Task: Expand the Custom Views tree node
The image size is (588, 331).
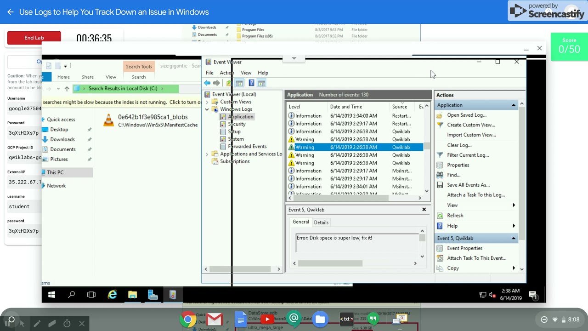Action: coord(207,102)
